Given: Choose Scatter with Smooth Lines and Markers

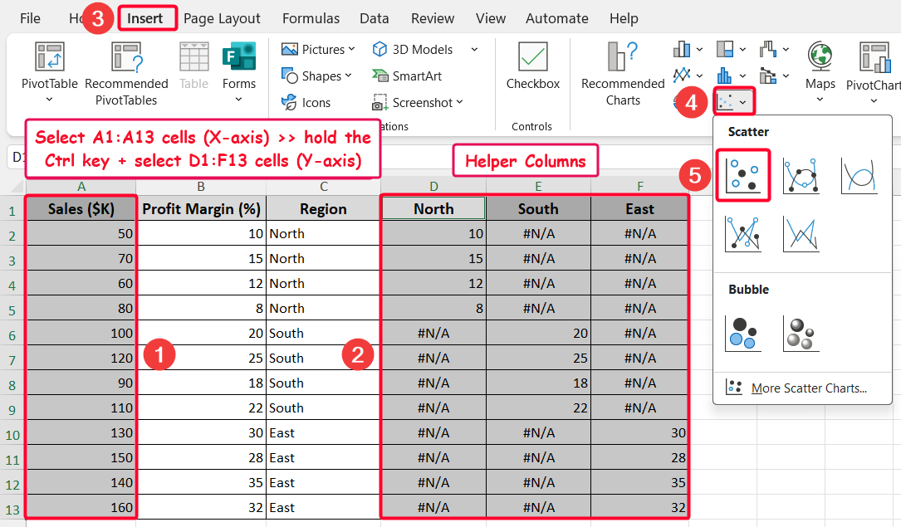Looking at the screenshot, I should pos(801,175).
